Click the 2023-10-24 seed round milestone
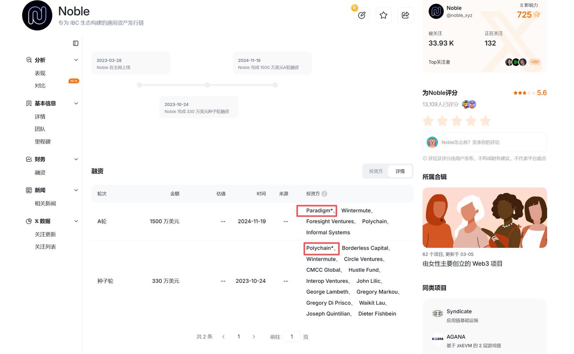Screen dimensions: 574x354 tap(199, 107)
